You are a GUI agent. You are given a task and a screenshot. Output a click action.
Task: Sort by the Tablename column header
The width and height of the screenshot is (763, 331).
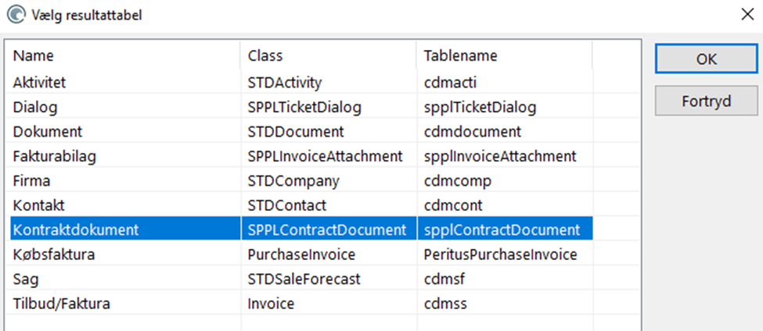[x=505, y=55]
